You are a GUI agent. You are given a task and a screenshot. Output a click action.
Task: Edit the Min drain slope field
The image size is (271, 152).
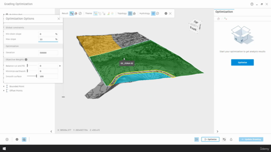(48, 34)
